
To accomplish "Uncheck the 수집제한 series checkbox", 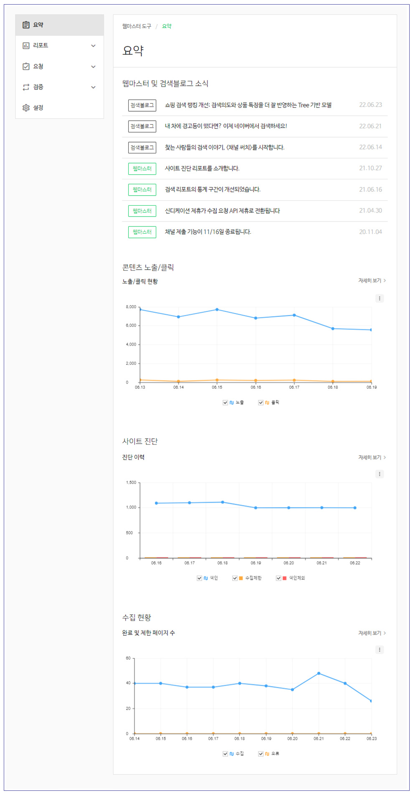I will pos(235,578).
